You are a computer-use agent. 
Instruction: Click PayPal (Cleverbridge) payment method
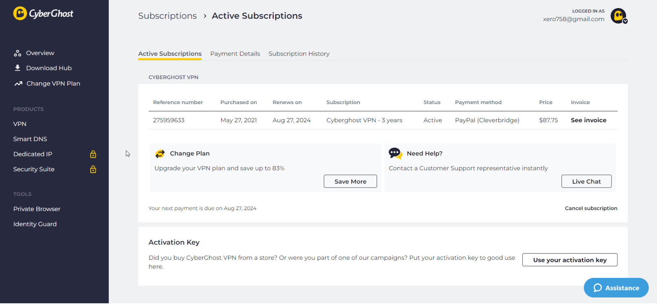[x=487, y=120]
